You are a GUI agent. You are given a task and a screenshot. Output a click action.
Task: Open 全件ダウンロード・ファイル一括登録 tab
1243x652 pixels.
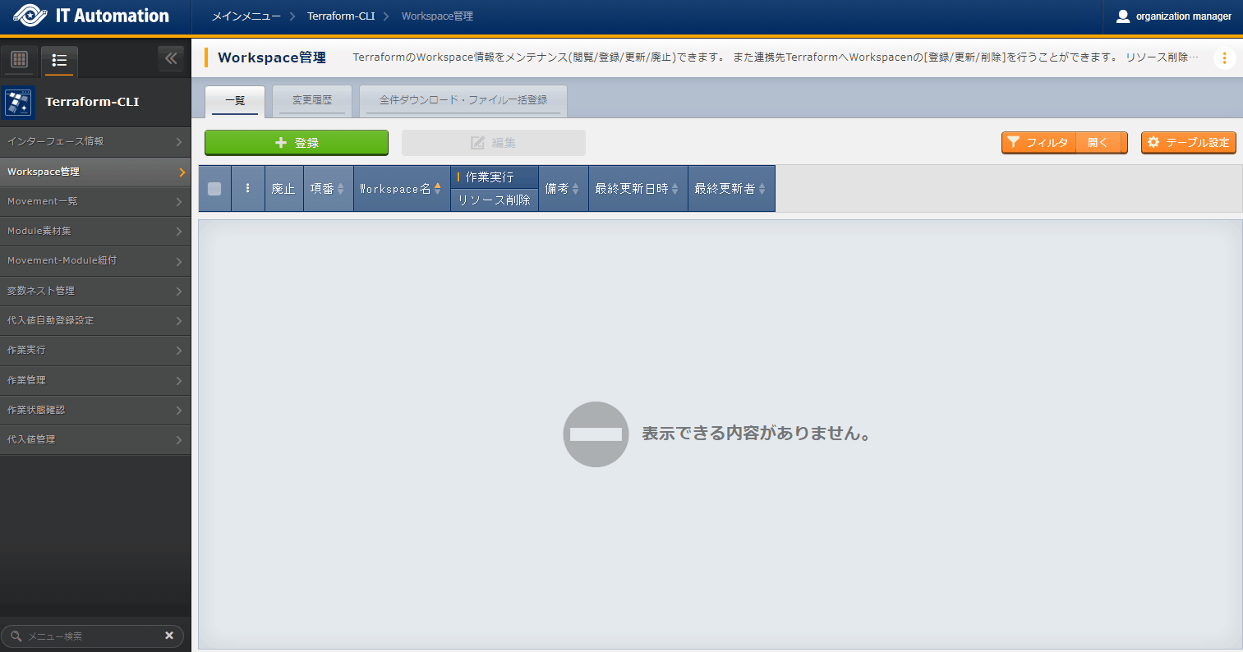(463, 100)
